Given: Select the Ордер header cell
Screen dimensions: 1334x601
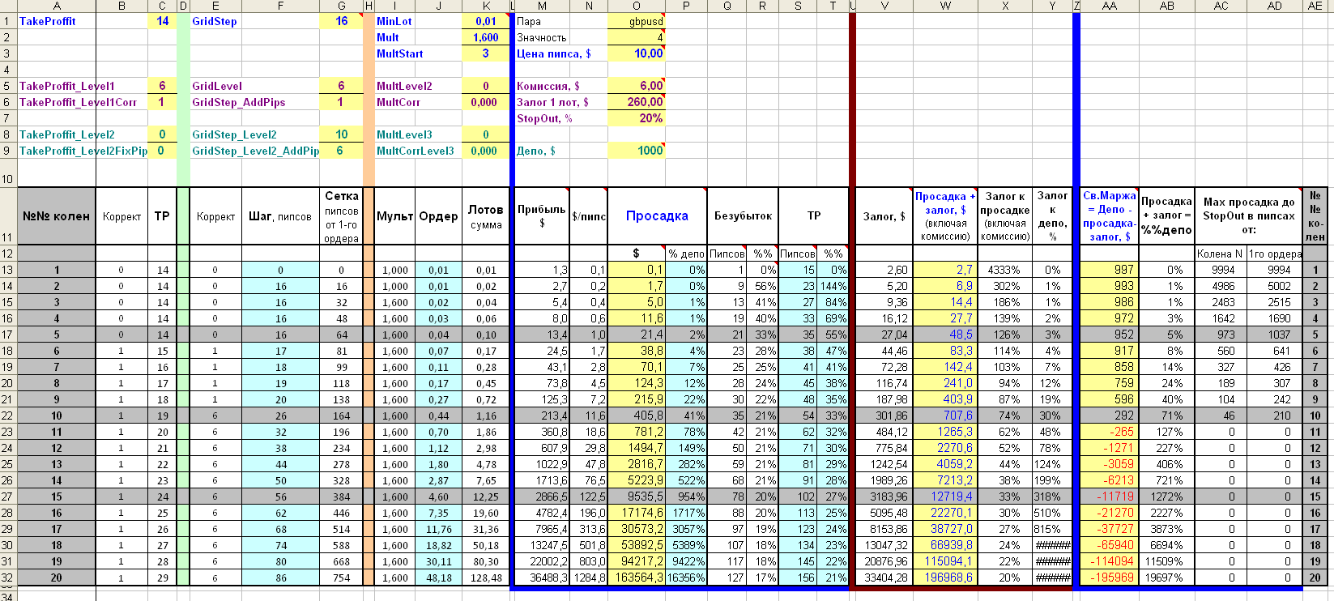Looking at the screenshot, I should coord(438,216).
